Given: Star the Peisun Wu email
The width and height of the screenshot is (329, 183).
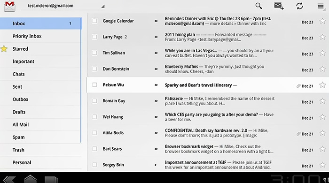Looking at the screenshot, I should [322, 85].
